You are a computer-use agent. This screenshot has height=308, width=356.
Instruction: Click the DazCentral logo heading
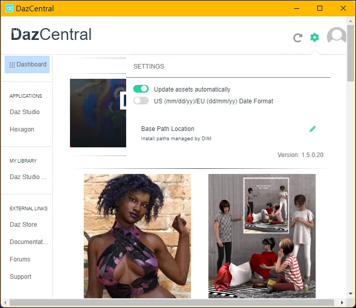(x=51, y=35)
